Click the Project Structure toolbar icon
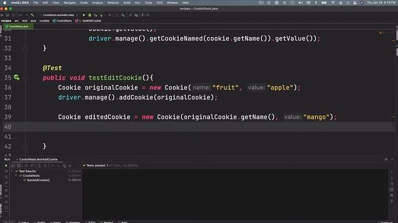The width and height of the screenshot is (398, 223). click(x=136, y=15)
